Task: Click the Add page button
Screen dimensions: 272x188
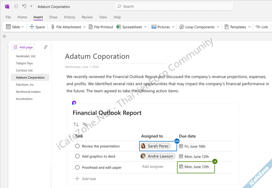Action: [x=23, y=47]
